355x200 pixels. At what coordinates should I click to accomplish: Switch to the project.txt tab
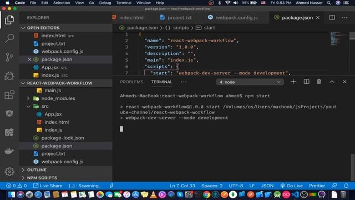tap(176, 18)
